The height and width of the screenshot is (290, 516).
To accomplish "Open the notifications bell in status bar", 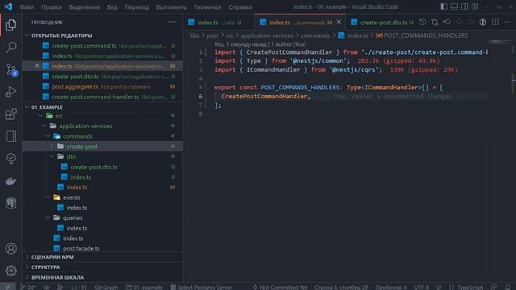I will point(507,287).
